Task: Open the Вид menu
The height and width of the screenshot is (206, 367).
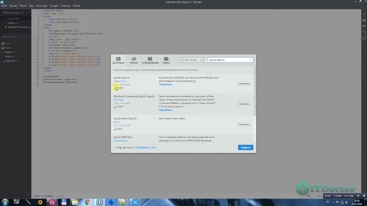Action: 31,6
